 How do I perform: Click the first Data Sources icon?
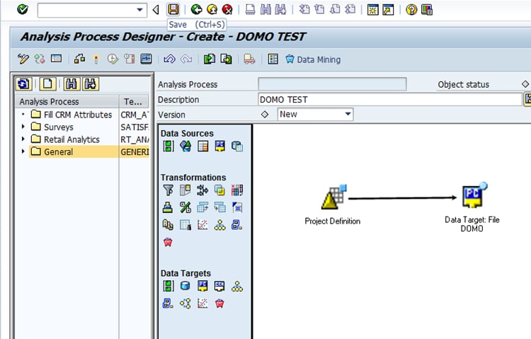[x=168, y=146]
